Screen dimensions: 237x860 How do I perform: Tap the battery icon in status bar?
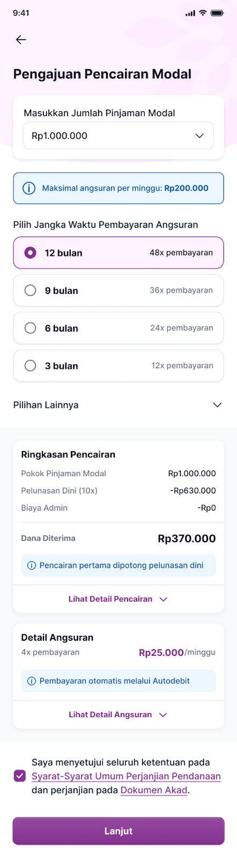coord(217,13)
